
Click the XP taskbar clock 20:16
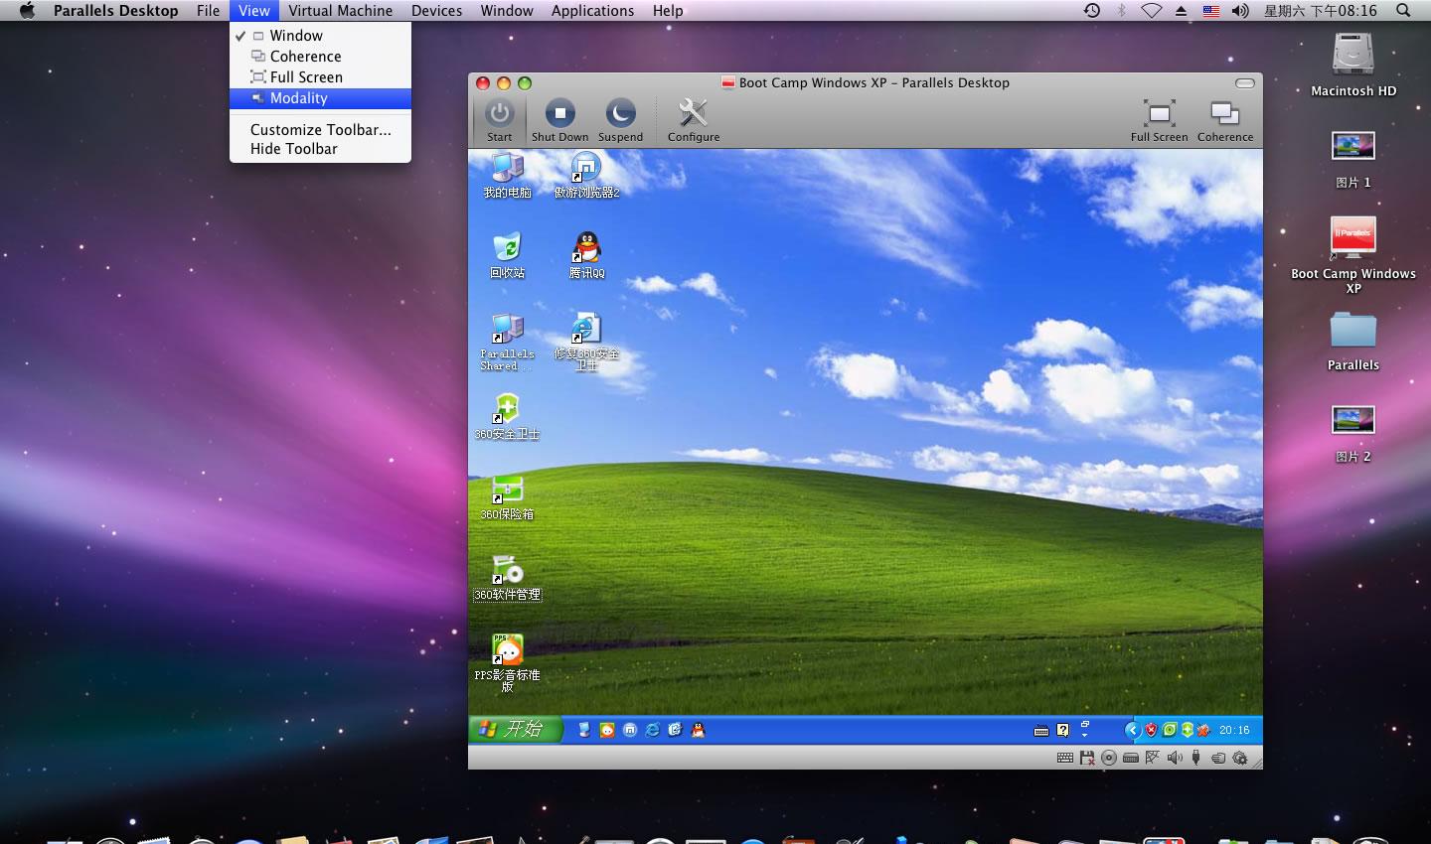1234,730
